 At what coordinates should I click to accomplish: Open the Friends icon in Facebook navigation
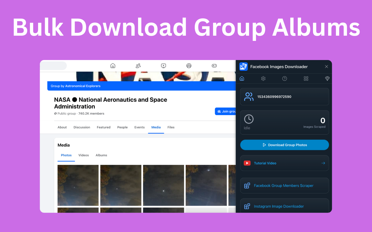138,66
